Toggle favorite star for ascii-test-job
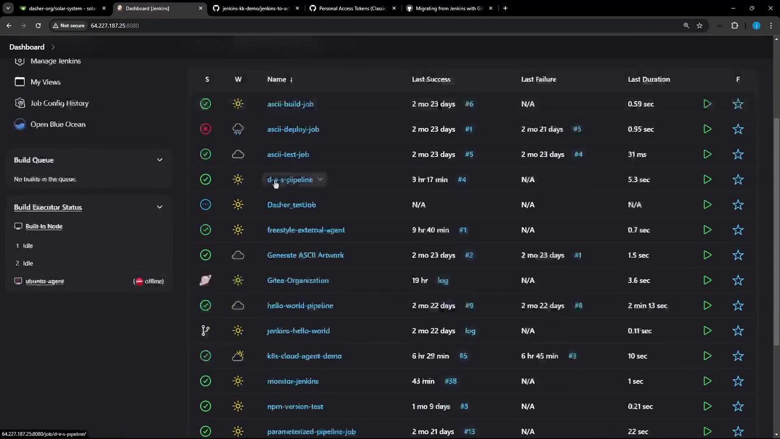 (738, 154)
